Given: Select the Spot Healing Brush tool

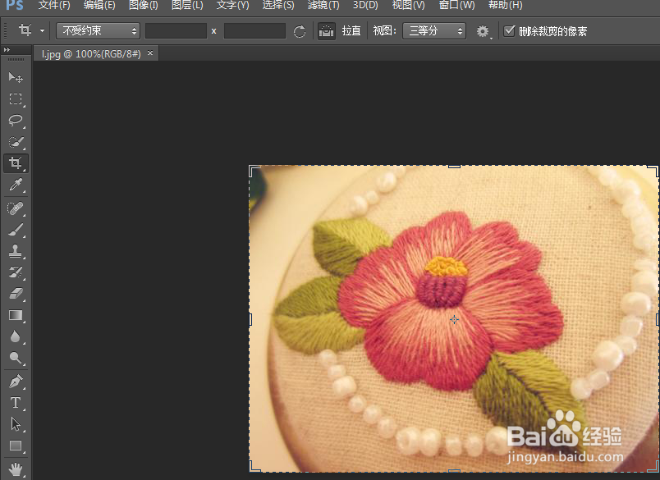Looking at the screenshot, I should click(x=16, y=208).
